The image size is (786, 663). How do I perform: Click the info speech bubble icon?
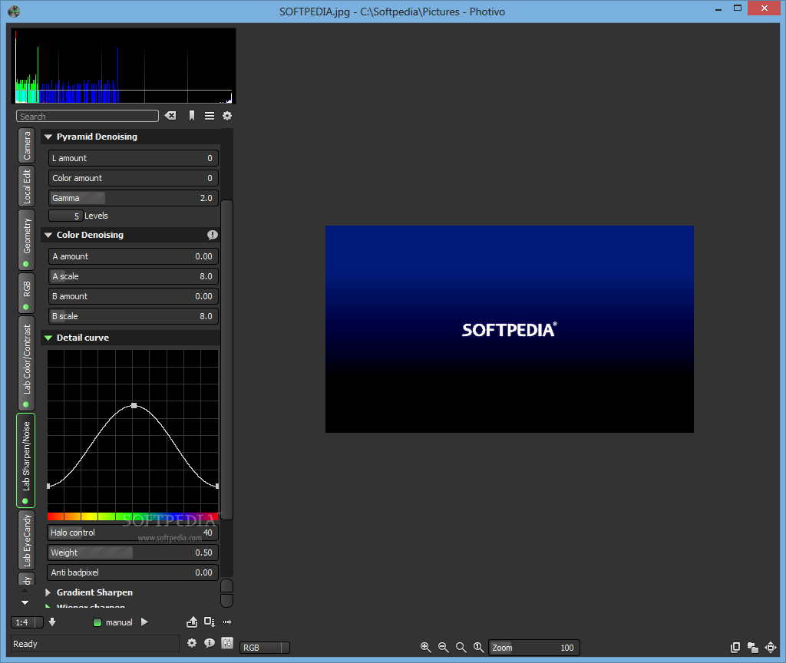click(210, 643)
